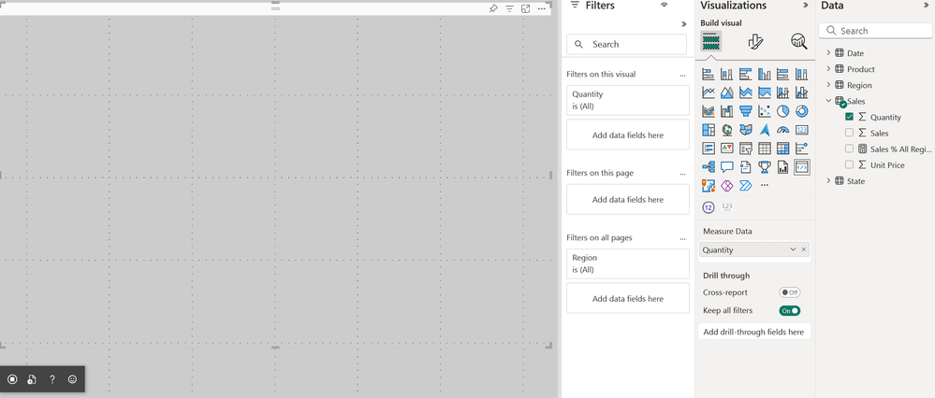Choose the donut chart visual
This screenshot has height=398, width=935.
[801, 111]
